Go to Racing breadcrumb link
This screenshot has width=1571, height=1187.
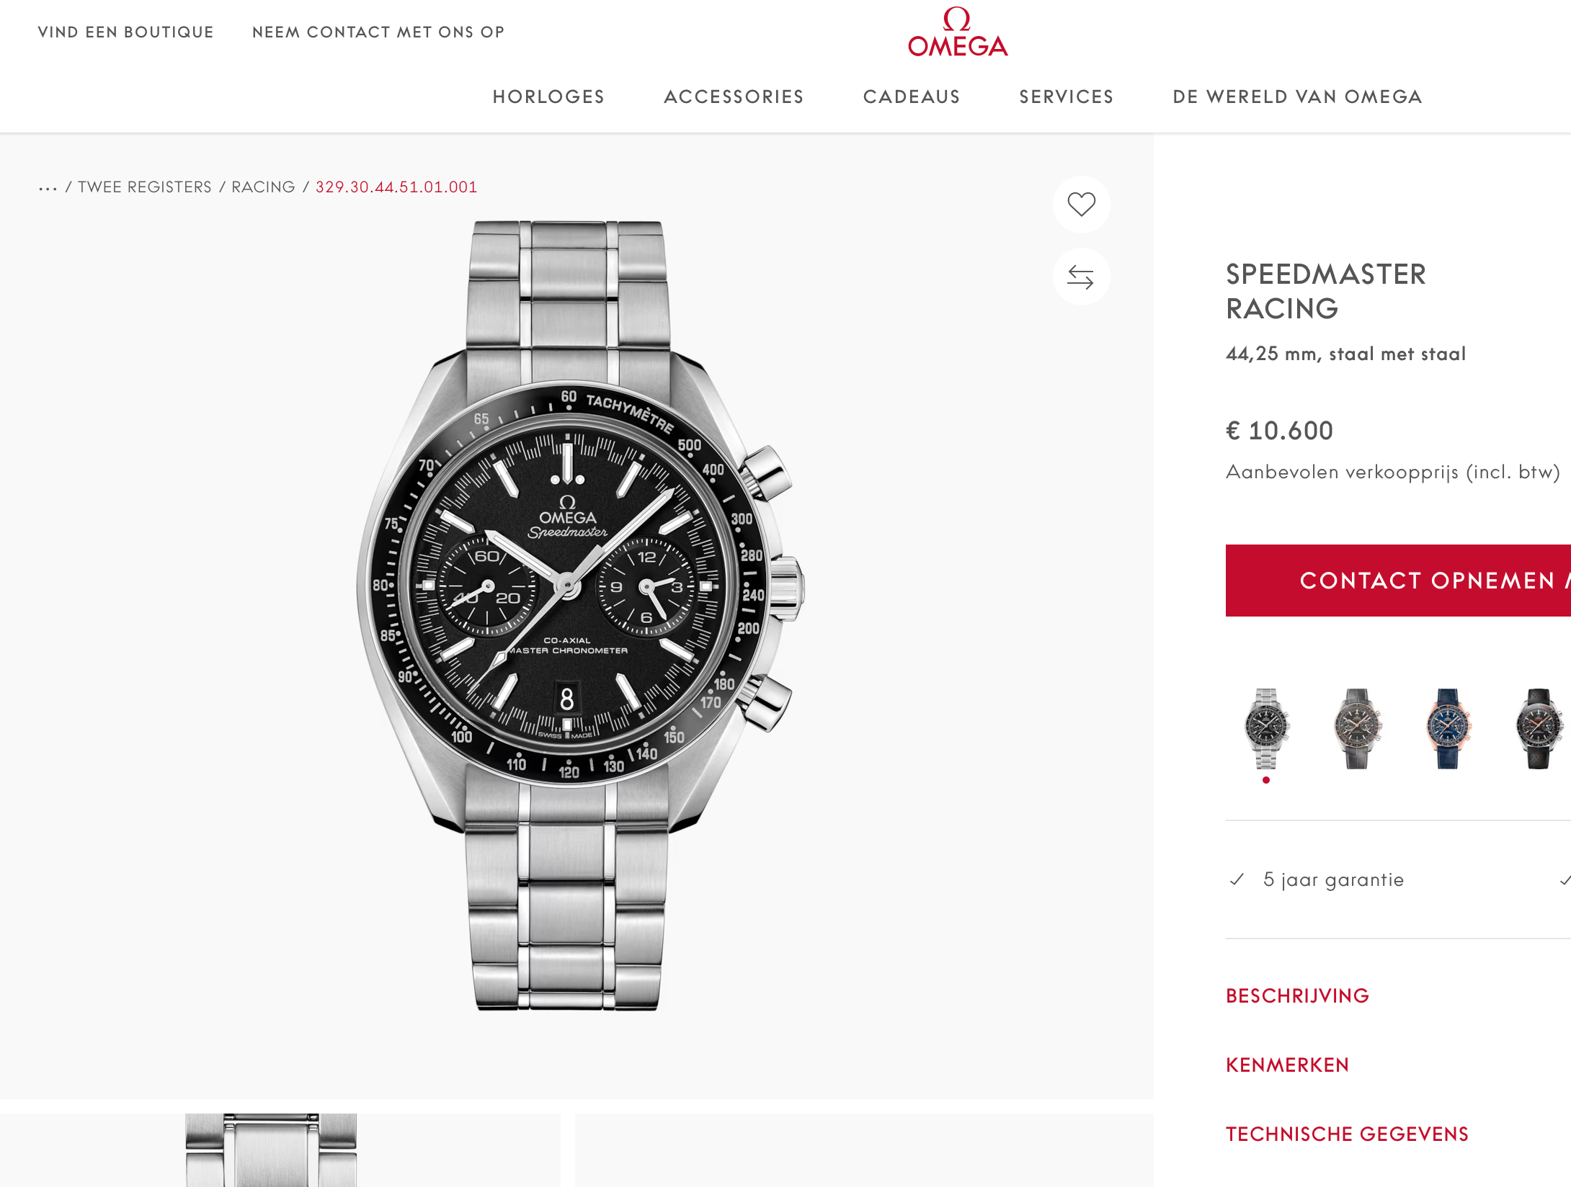(x=263, y=187)
